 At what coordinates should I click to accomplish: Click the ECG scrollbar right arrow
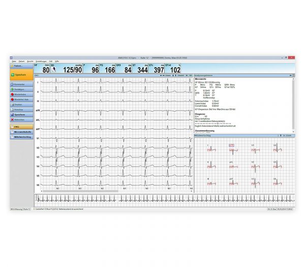coord(192,191)
